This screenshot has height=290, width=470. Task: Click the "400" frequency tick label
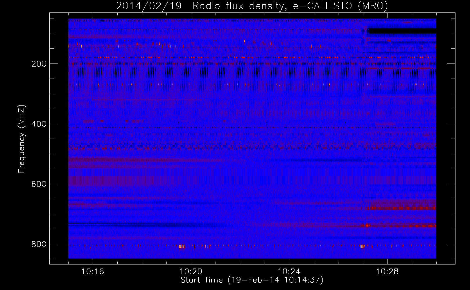coord(39,124)
